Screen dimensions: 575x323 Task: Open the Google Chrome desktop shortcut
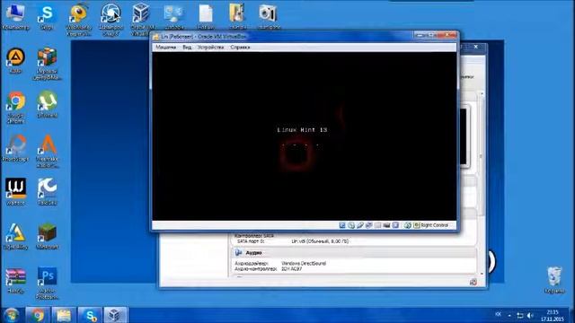point(15,108)
